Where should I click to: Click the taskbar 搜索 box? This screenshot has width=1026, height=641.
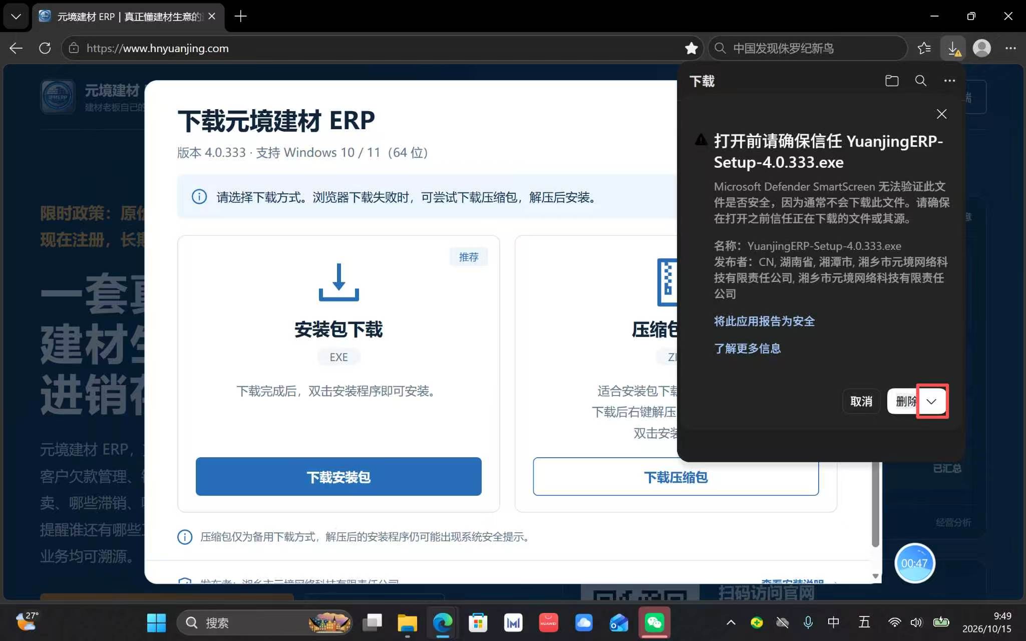[x=264, y=622]
